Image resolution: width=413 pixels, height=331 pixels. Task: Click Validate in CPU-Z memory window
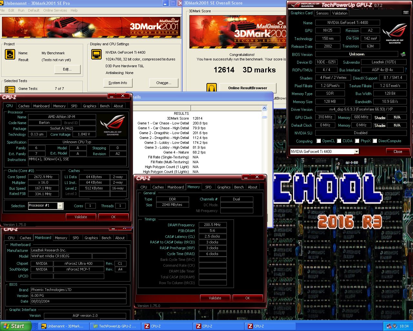[x=215, y=298]
